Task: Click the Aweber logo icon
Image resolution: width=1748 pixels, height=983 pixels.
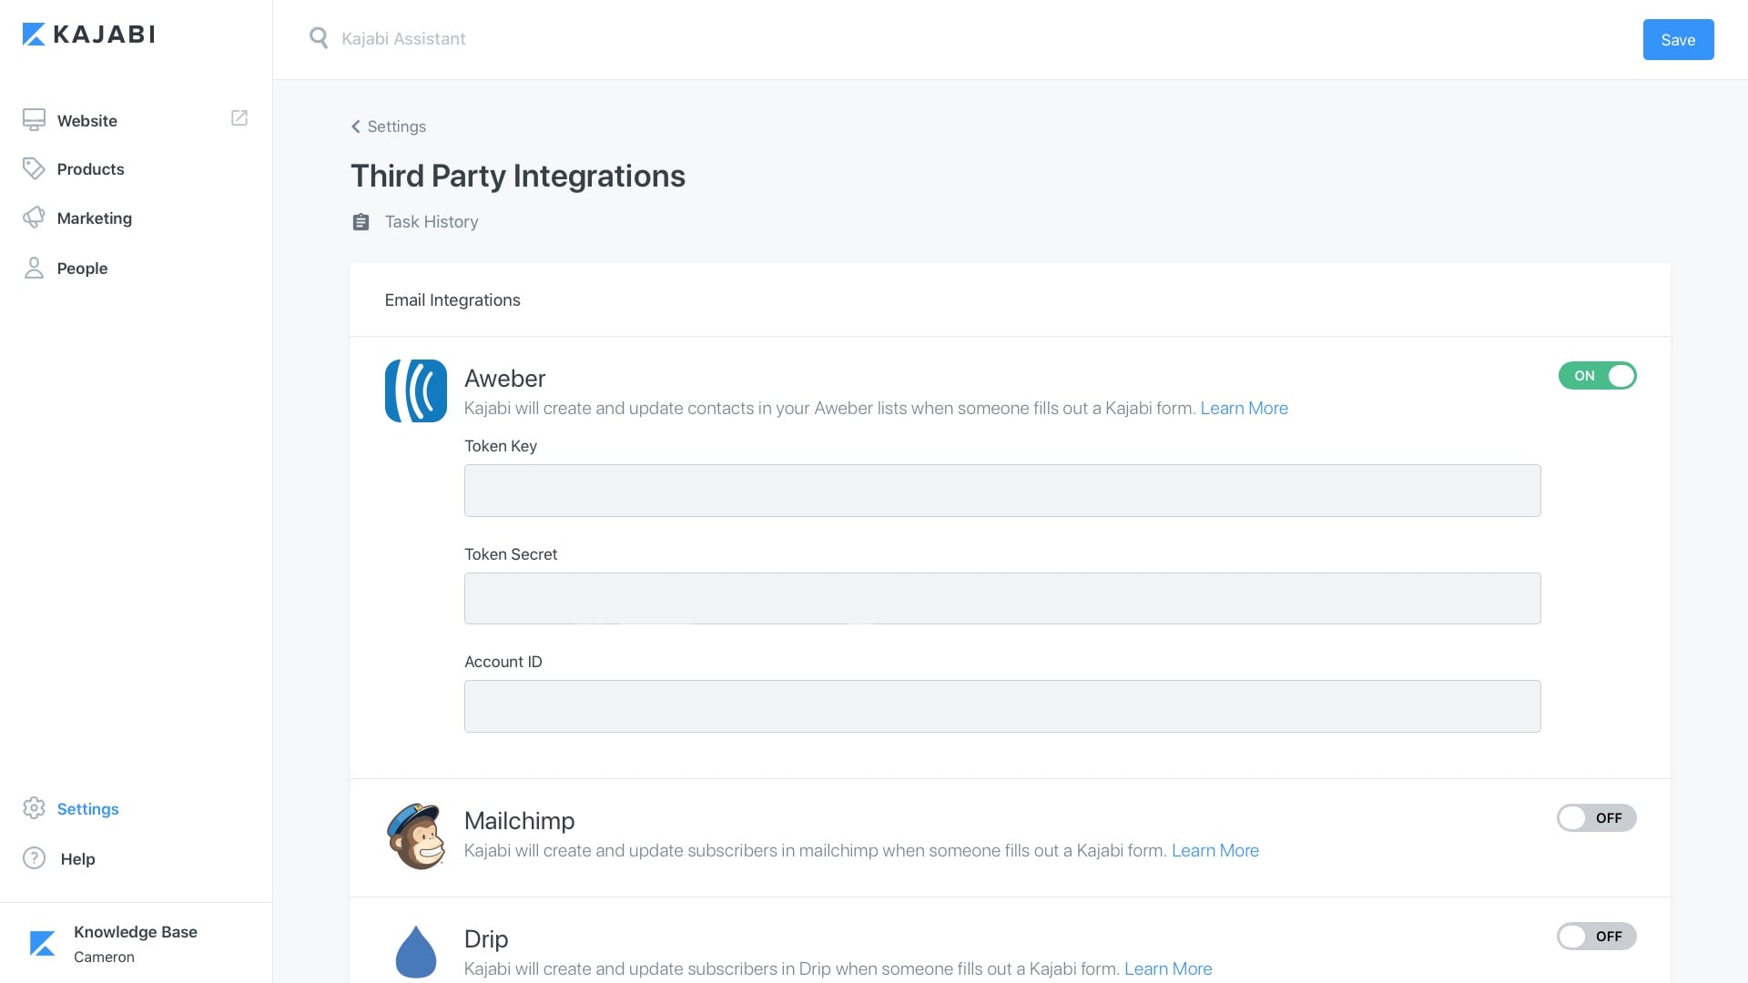Action: [416, 390]
